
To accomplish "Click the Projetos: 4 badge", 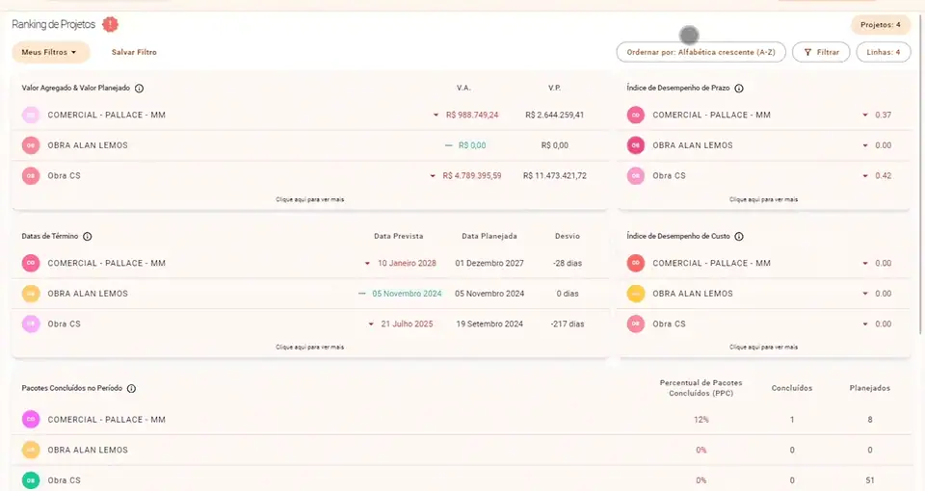I will tap(880, 25).
